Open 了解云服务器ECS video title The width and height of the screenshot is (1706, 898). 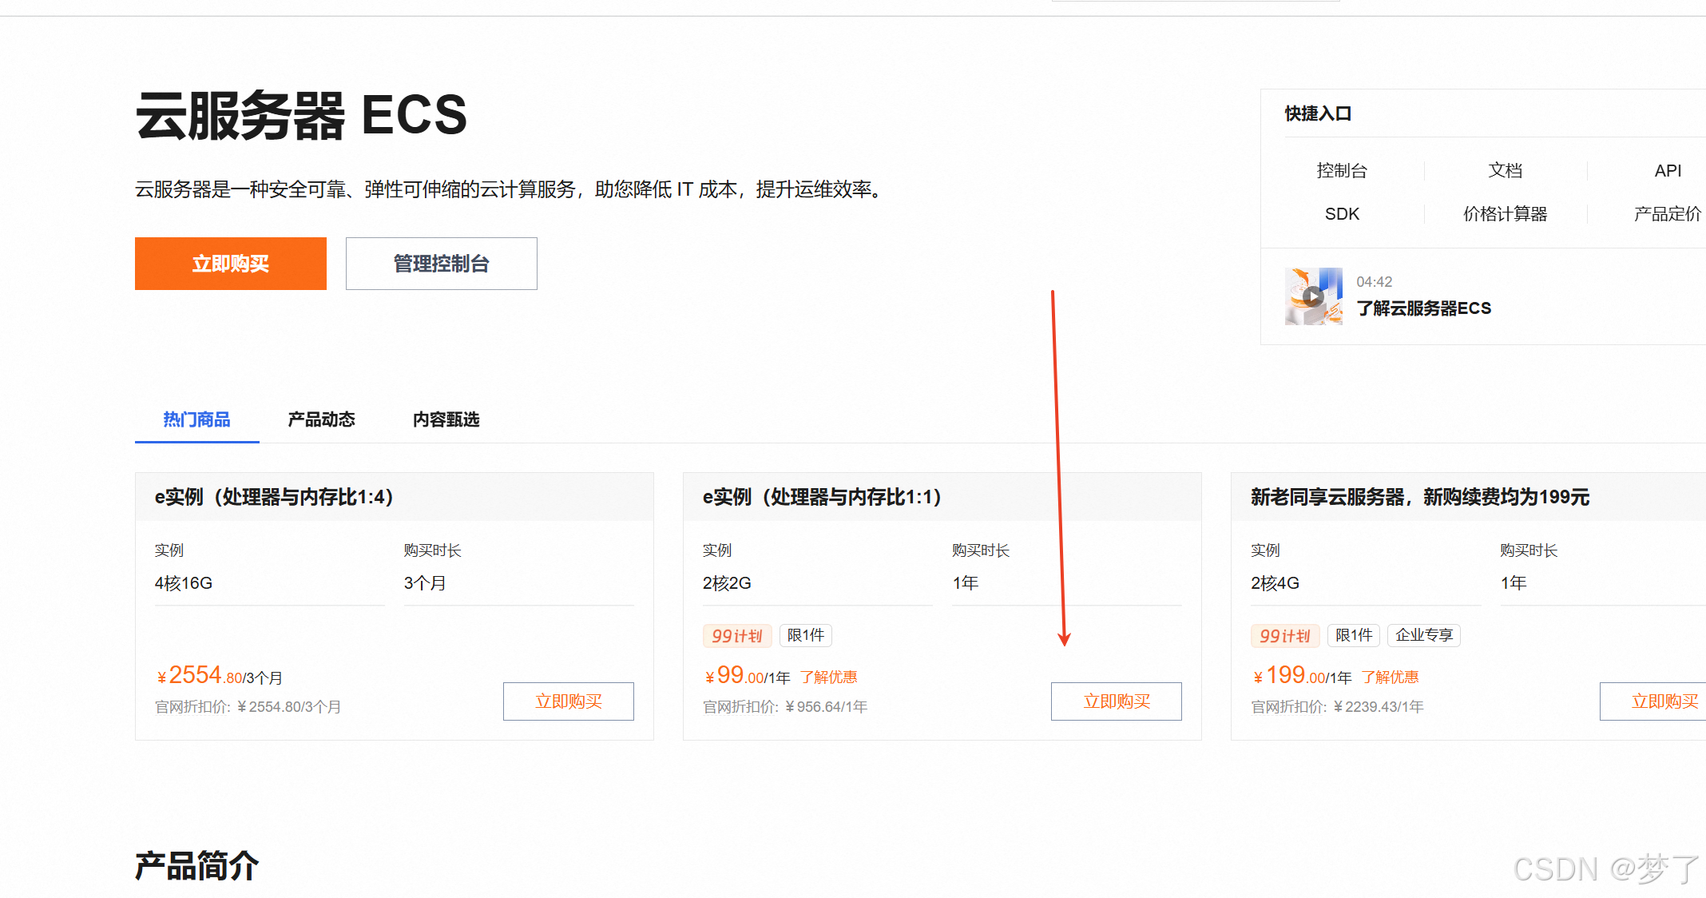pos(1423,308)
